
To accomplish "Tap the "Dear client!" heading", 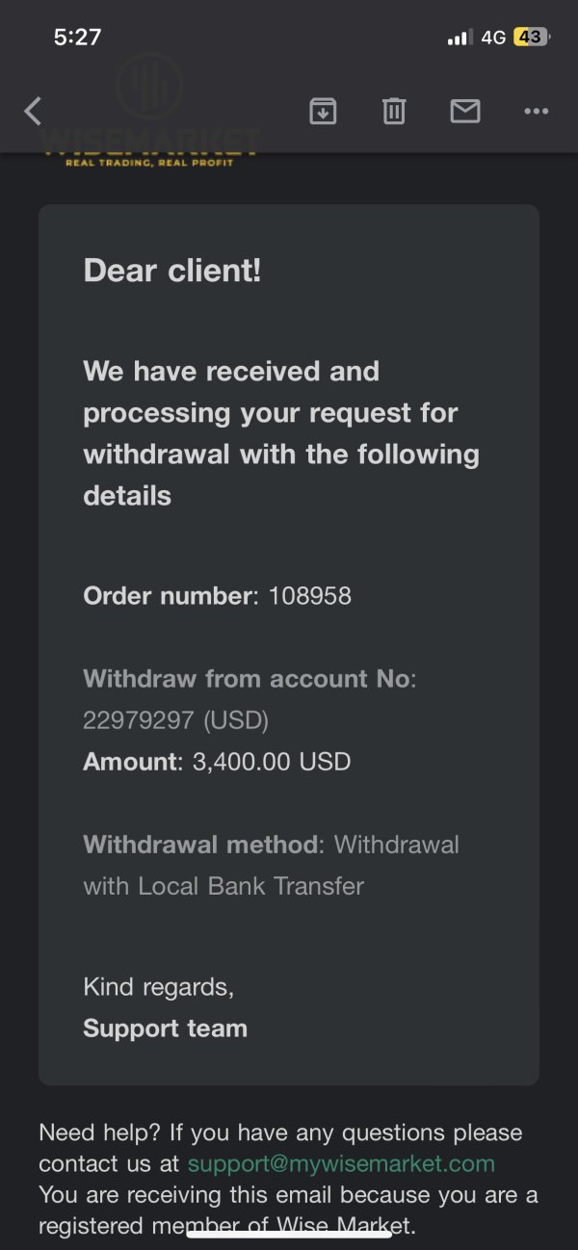I will (x=172, y=271).
